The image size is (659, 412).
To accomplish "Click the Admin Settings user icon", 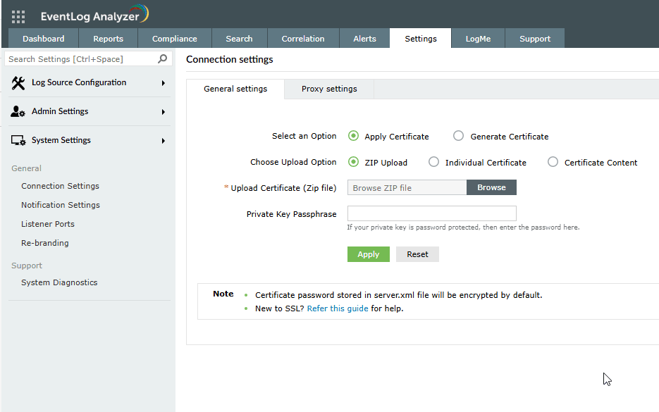I will coord(19,112).
